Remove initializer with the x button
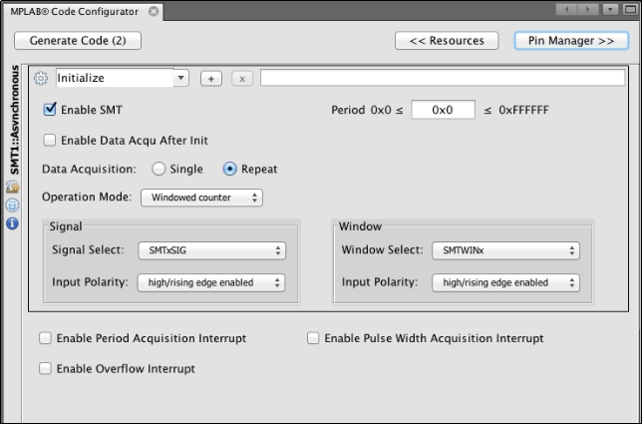This screenshot has width=643, height=425. tap(242, 79)
